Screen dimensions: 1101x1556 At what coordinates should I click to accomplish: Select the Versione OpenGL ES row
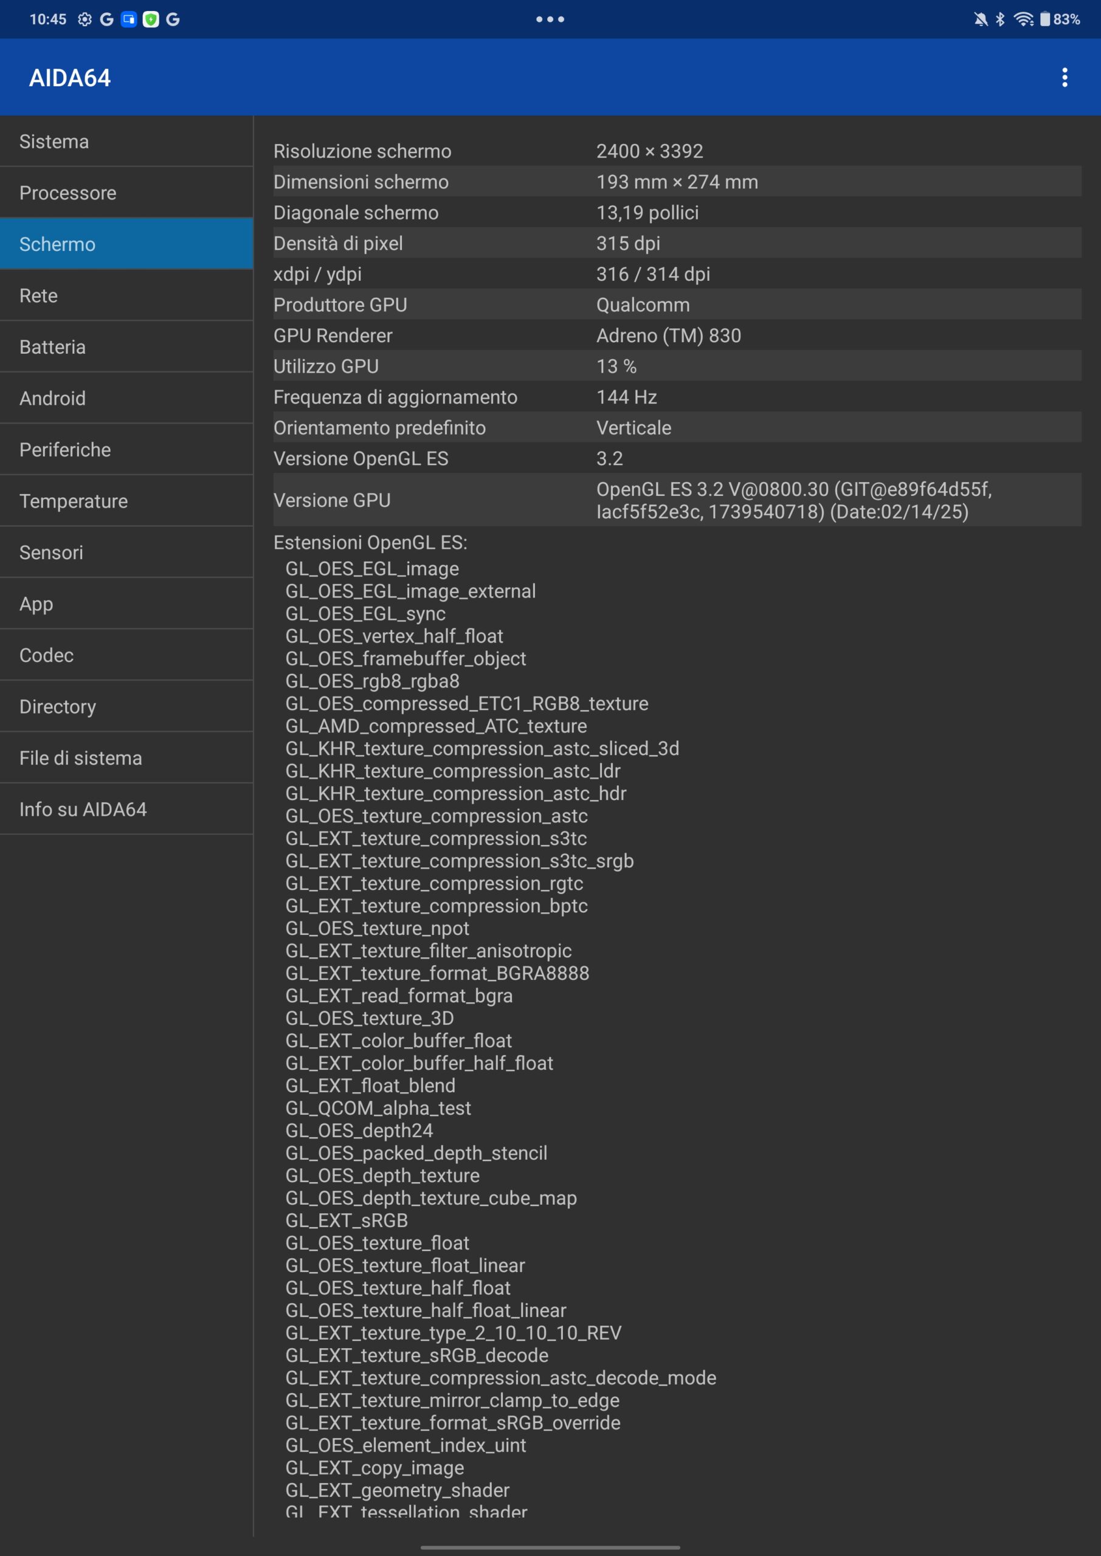pos(677,458)
